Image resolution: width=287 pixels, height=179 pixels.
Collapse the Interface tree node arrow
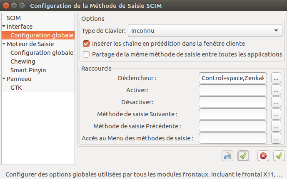(4, 26)
